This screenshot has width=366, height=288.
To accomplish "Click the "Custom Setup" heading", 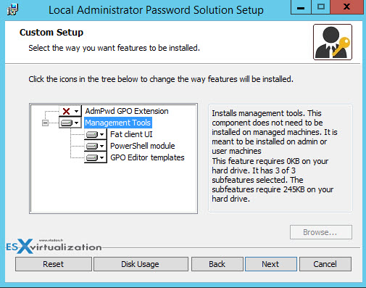I will [x=51, y=33].
